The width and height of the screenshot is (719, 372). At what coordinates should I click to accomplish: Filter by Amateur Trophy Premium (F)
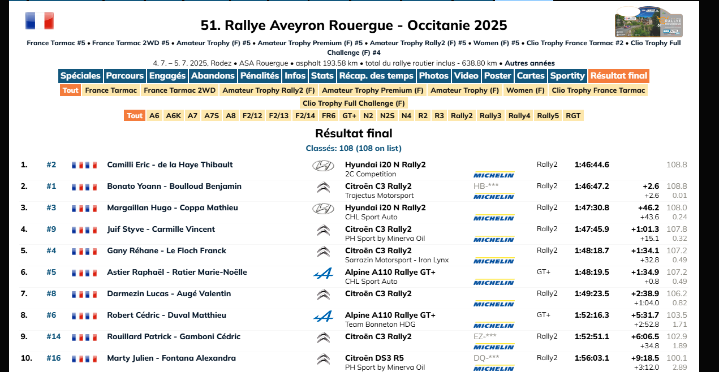click(x=373, y=90)
